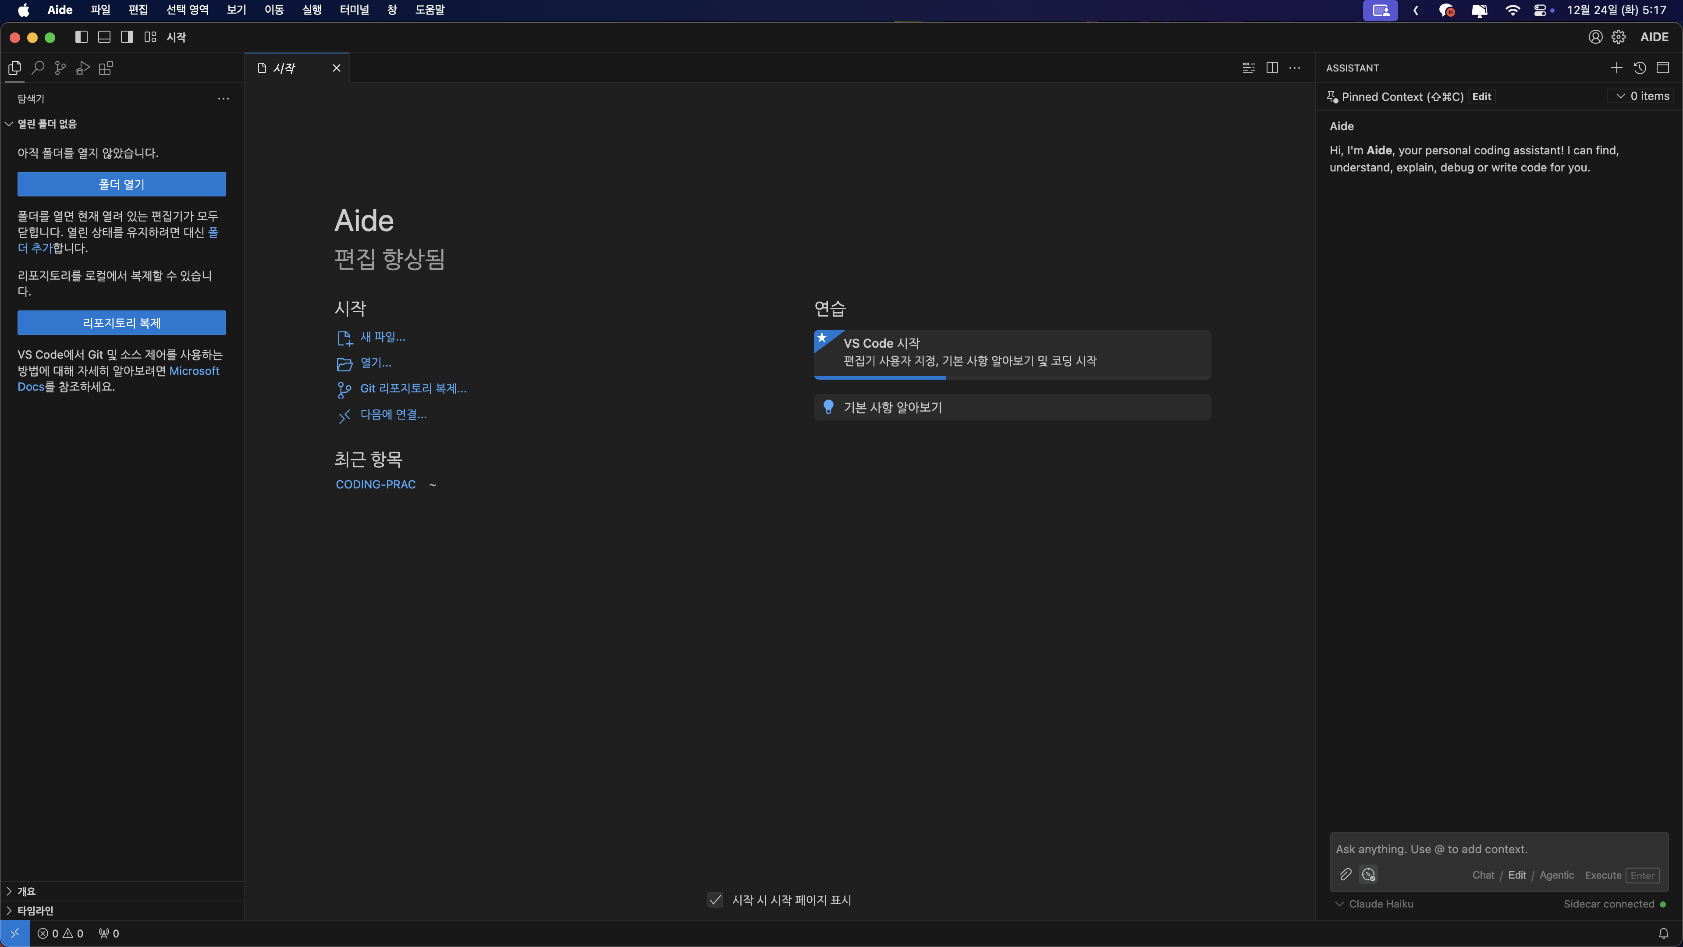This screenshot has width=1683, height=947.
Task: Click the paperclip attach icon in the chat input
Action: pos(1346,875)
